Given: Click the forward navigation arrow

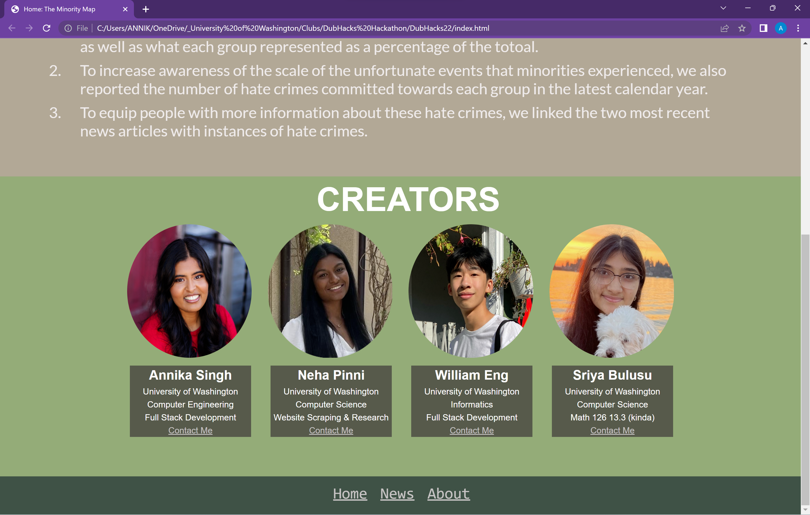Looking at the screenshot, I should click(29, 28).
